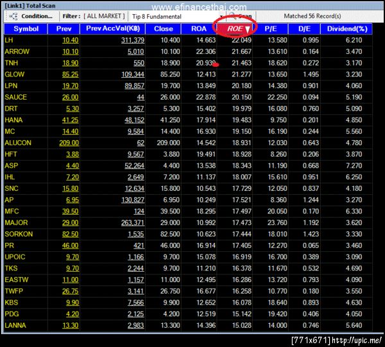Image resolution: width=385 pixels, height=347 pixels.
Task: Sort by Prev AccVal(K฿) column header
Action: coord(113,29)
